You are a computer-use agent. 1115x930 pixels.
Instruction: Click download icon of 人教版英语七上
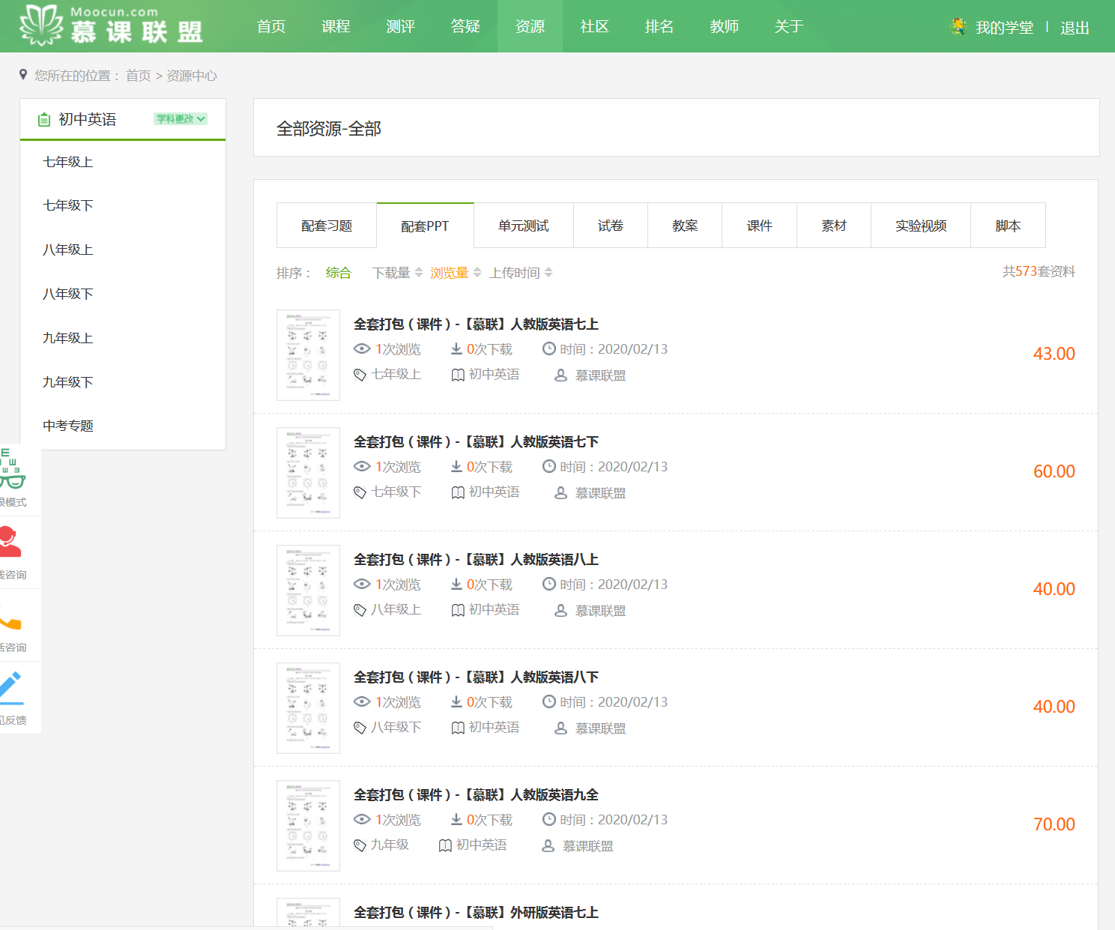456,348
